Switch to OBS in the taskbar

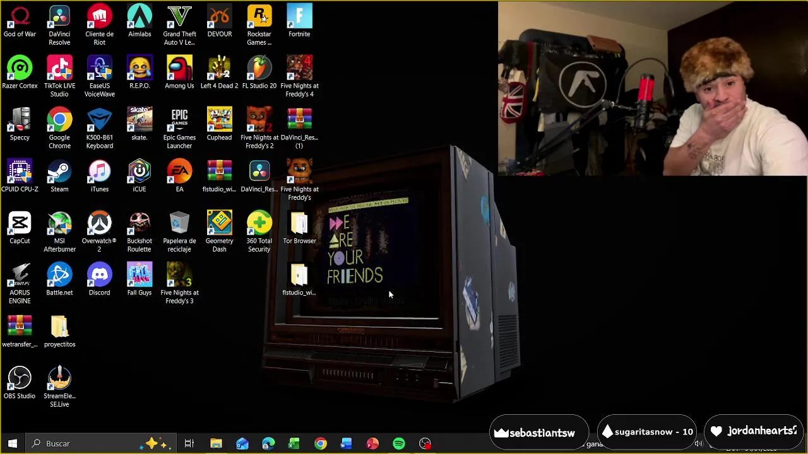click(425, 443)
